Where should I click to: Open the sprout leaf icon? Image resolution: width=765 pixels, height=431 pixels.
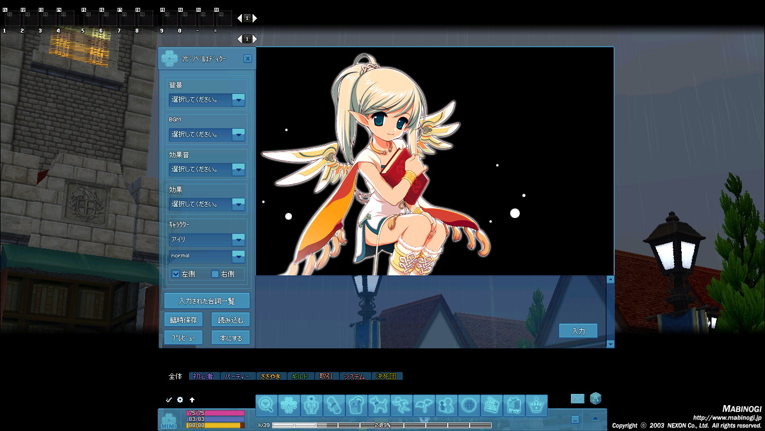(424, 405)
